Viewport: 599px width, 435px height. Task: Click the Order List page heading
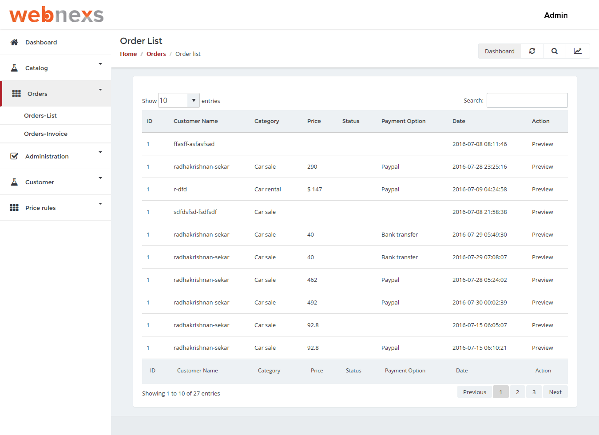click(141, 41)
